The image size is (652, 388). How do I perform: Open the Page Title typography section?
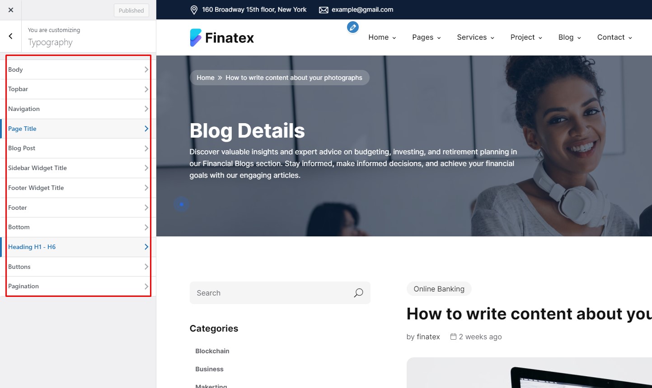[78, 129]
